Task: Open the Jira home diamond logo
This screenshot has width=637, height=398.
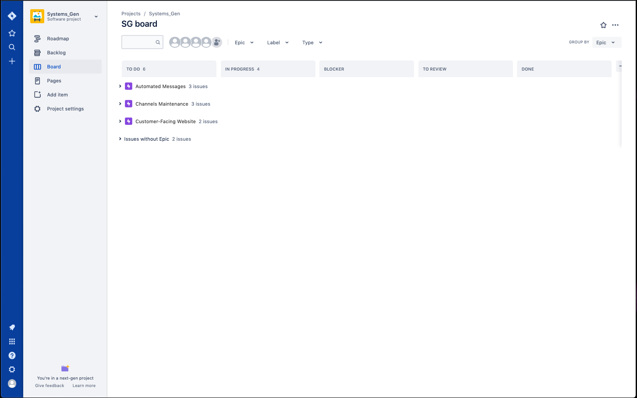Action: 12,16
